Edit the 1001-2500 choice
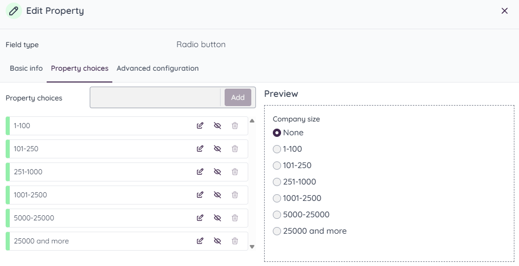Viewport: 519px width, 266px height. pos(200,195)
